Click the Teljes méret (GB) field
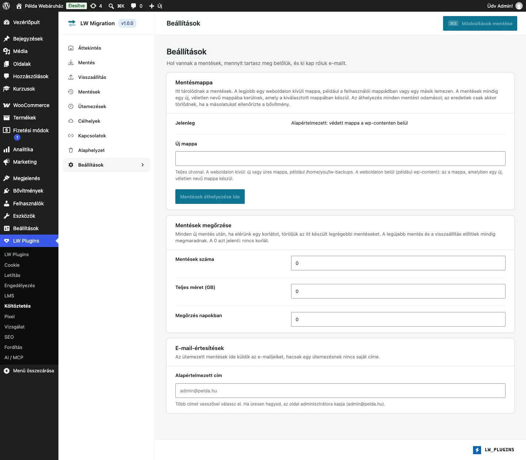The width and height of the screenshot is (526, 460). coord(398,291)
